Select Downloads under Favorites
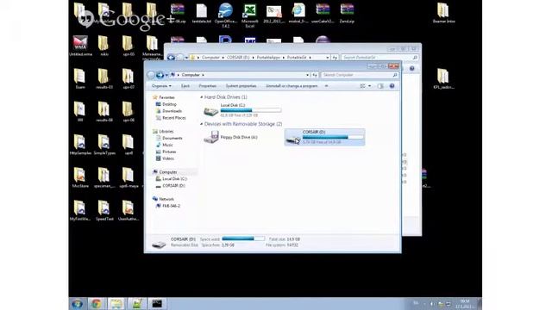This screenshot has width=552, height=310. click(x=172, y=111)
